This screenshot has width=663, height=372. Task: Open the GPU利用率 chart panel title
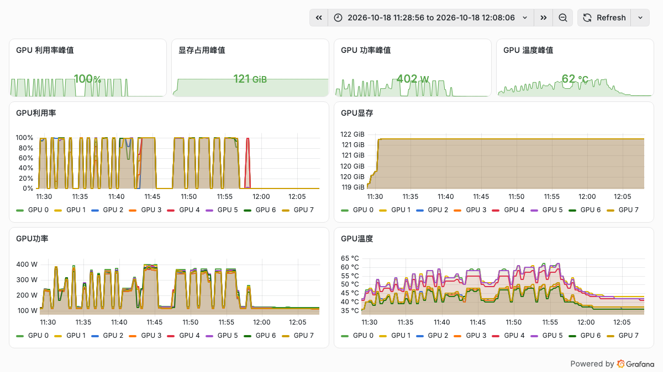pos(36,113)
